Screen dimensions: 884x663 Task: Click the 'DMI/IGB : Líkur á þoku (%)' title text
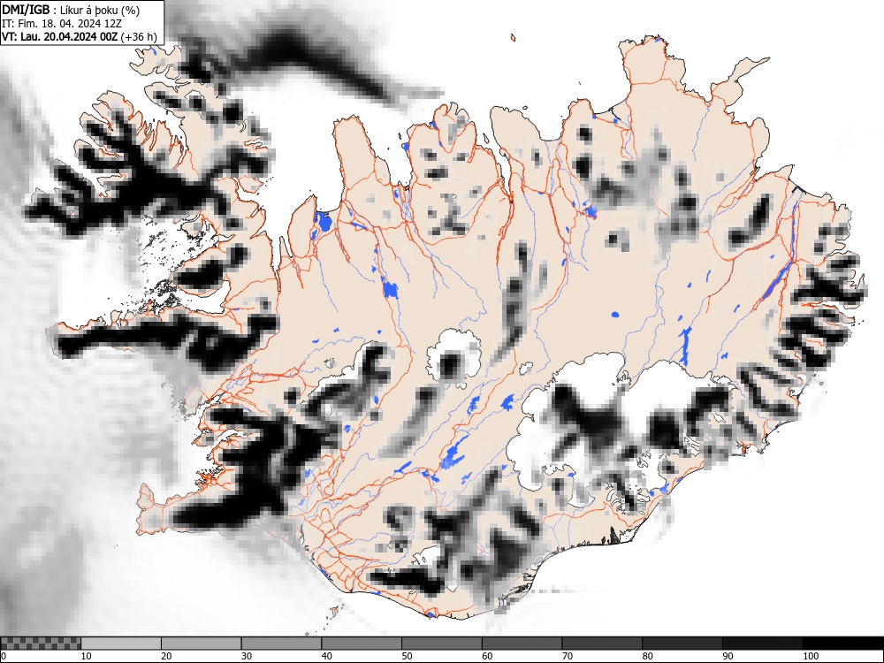(x=71, y=10)
